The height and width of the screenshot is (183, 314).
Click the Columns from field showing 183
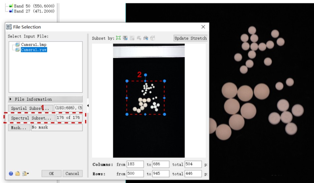pyautogui.click(x=135, y=164)
